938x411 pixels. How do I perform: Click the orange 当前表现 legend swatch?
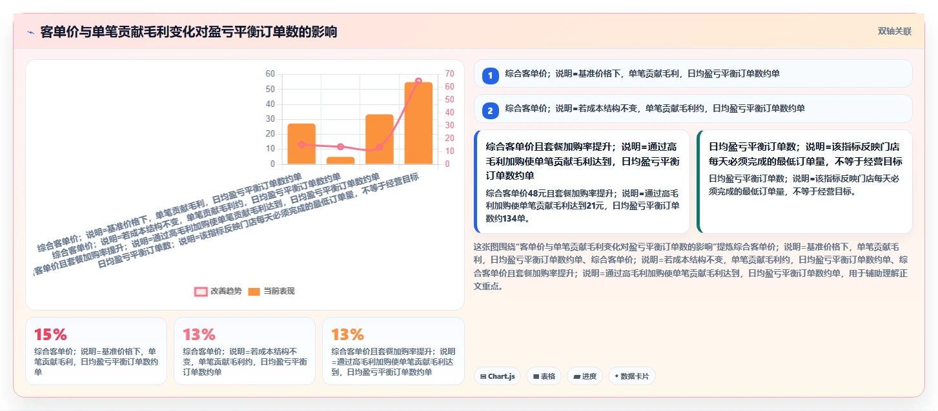click(254, 292)
